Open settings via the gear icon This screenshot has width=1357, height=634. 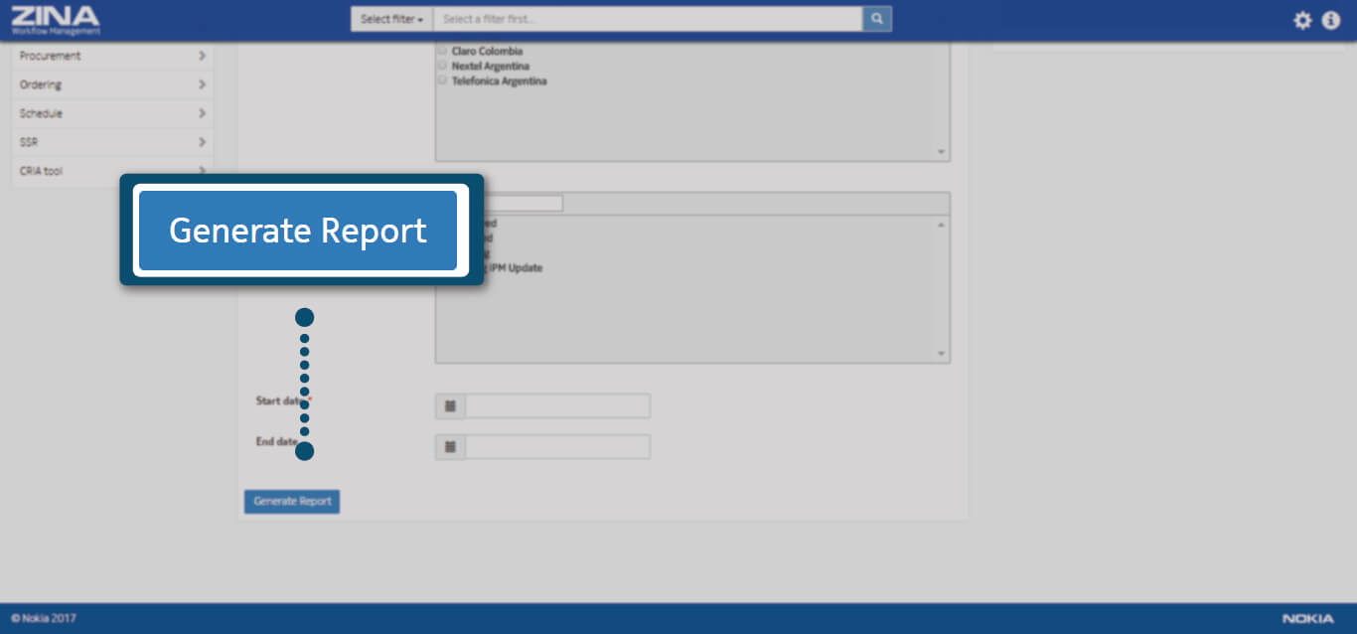point(1302,20)
